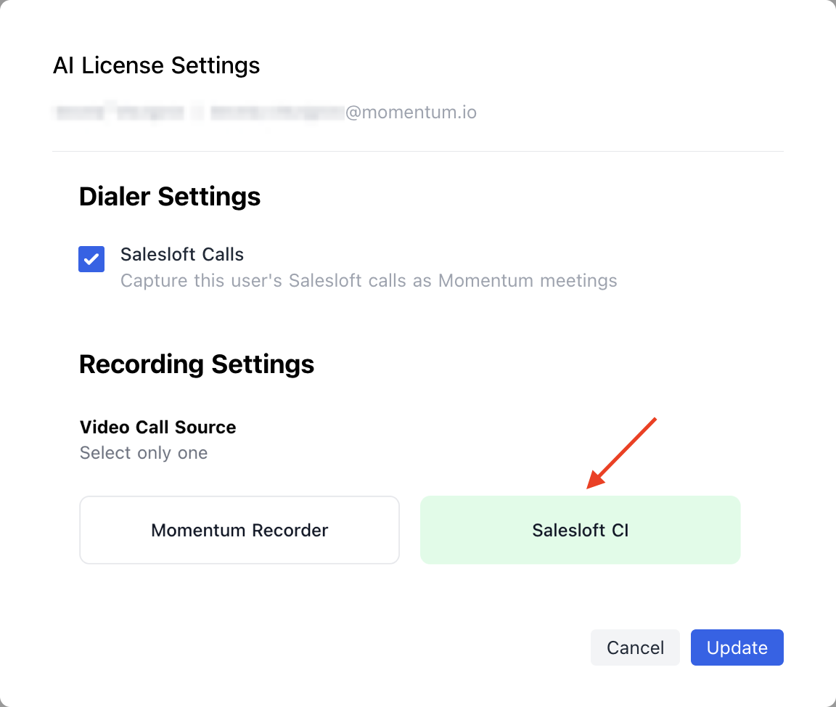Screen dimensions: 836x707
Task: Click the Recording Settings heading
Action: (x=197, y=364)
